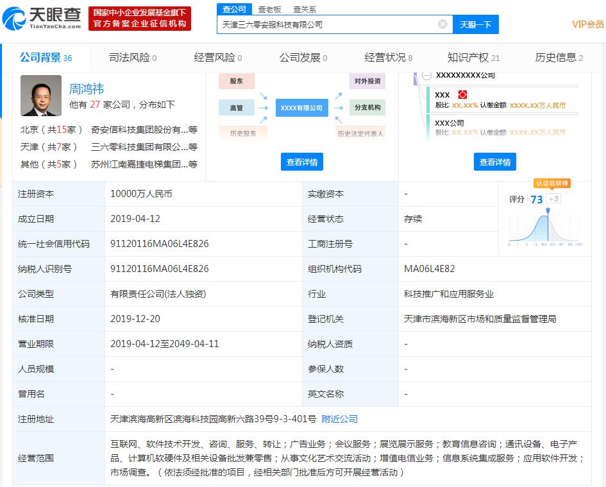This screenshot has height=487, width=606.
Task: Click the red icon beside XXX shareholder
Action: (x=462, y=95)
